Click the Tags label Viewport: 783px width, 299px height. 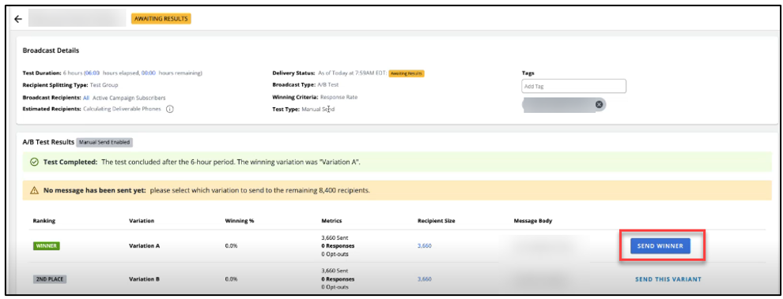[528, 73]
